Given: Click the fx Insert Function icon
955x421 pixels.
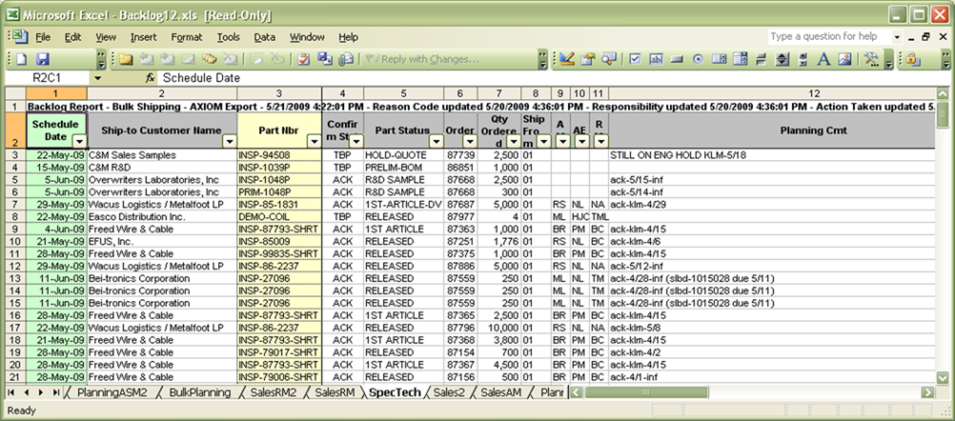Looking at the screenshot, I should pyautogui.click(x=150, y=78).
